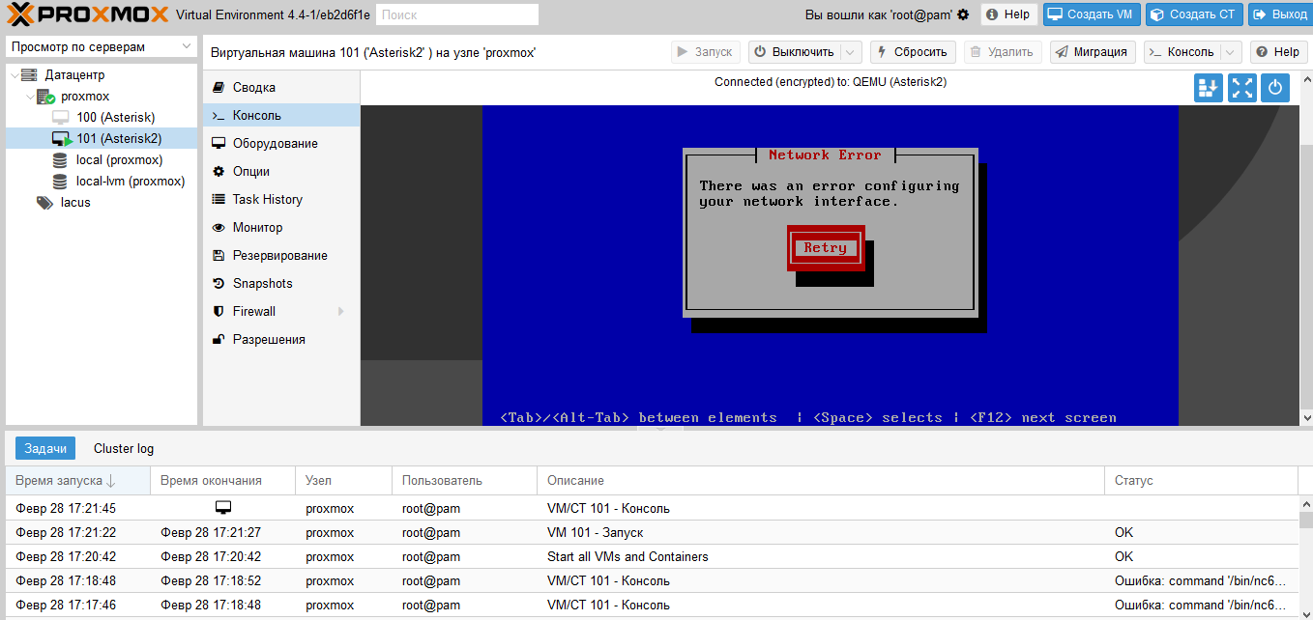Open user settings gear icon
This screenshot has width=1313, height=620.
963,14
